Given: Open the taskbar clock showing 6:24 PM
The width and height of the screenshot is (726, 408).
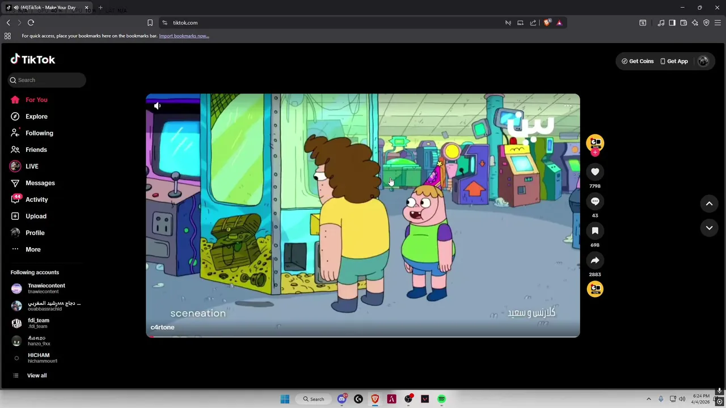Looking at the screenshot, I should [x=701, y=399].
